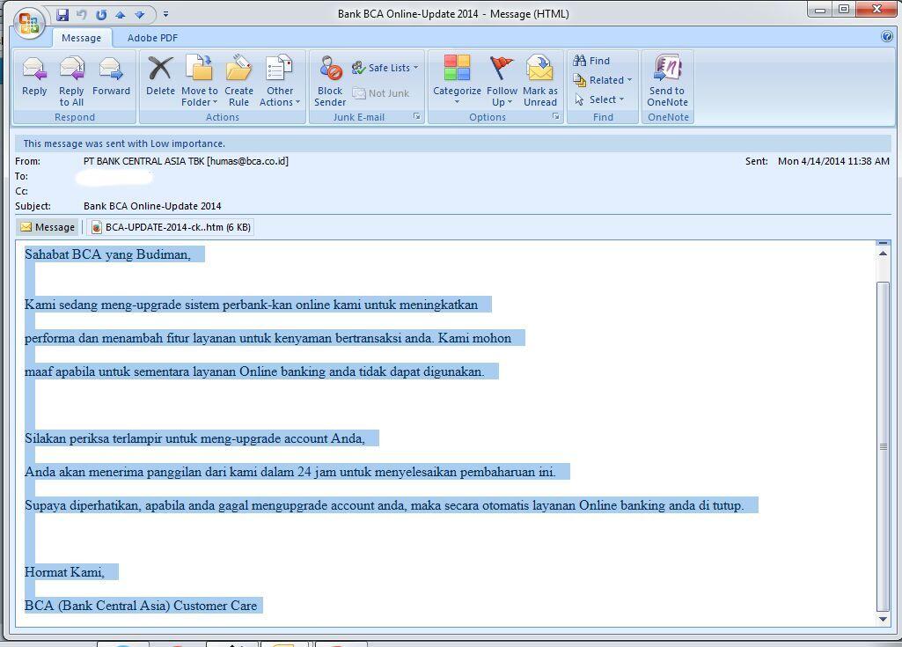
Task: Click the Not Junk button
Action: pos(381,93)
